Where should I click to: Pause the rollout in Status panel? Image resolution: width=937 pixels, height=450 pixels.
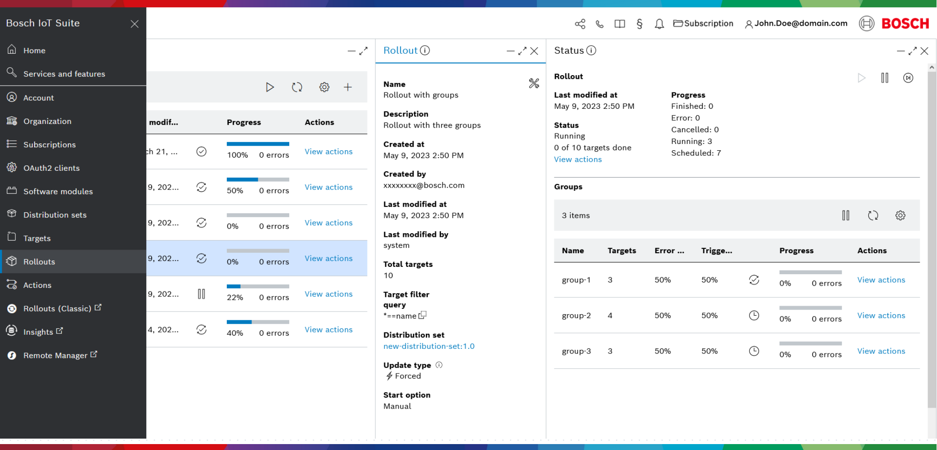click(885, 78)
